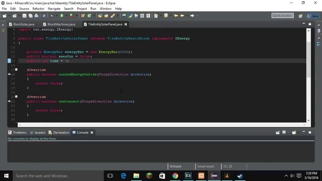This screenshot has width=322, height=181.
Task: Click the Print toolbar icon
Action: [x=36, y=16]
